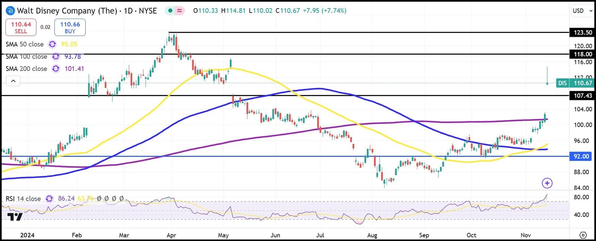The width and height of the screenshot is (596, 241).
Task: Click the refresh icon beside SMA 200 close
Action: (x=55, y=69)
